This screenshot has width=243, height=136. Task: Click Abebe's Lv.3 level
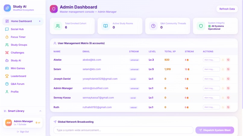coord(151,60)
